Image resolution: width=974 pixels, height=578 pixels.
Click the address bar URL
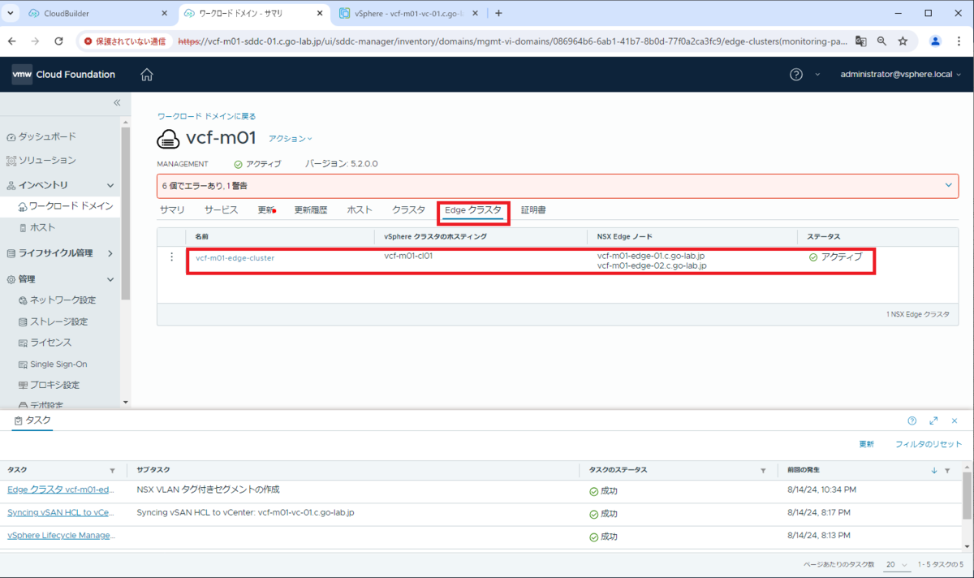pyautogui.click(x=511, y=41)
